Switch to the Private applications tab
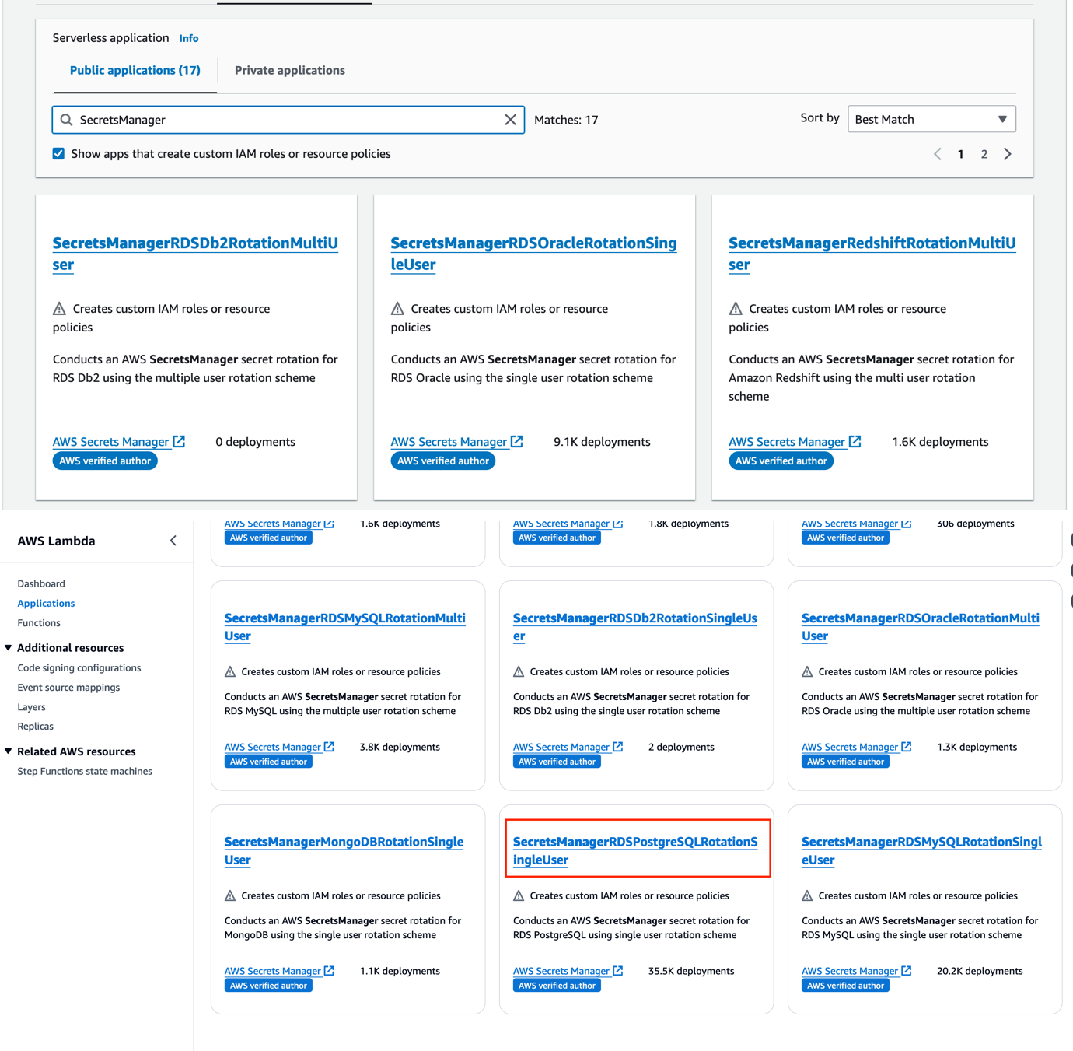The width and height of the screenshot is (1073, 1051). (289, 70)
